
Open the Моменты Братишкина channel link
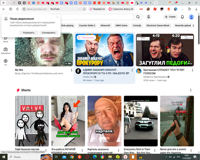pyautogui.click(x=155, y=77)
